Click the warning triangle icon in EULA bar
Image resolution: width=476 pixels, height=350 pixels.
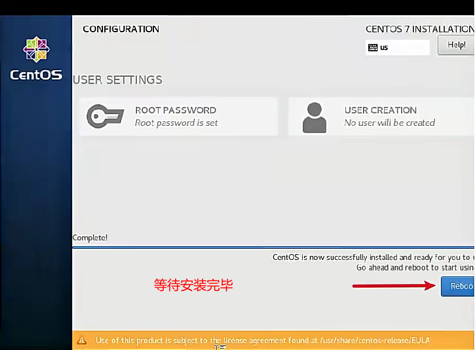click(x=81, y=340)
